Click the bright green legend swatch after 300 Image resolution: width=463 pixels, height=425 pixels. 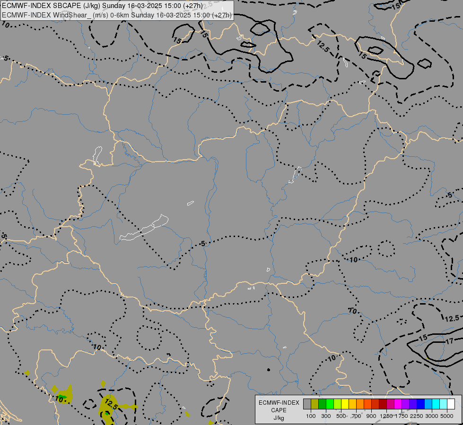[x=330, y=404]
